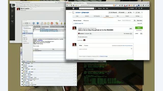Click the Edit button on the issue
Viewport: 163px width, 91px height.
click(131, 29)
